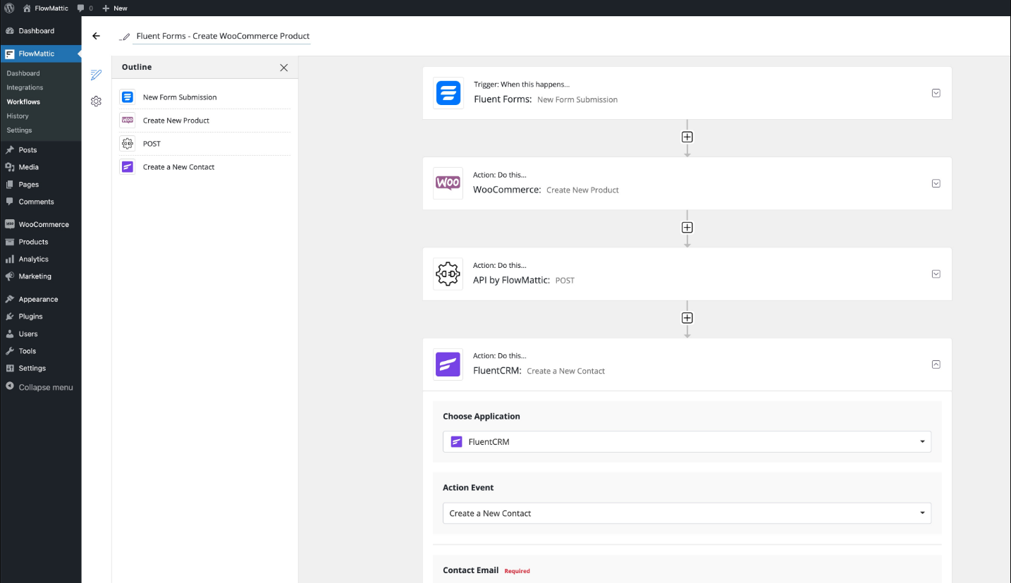Viewport: 1011px width, 583px height.
Task: Click the Fluent Forms trigger step icon
Action: click(x=448, y=93)
